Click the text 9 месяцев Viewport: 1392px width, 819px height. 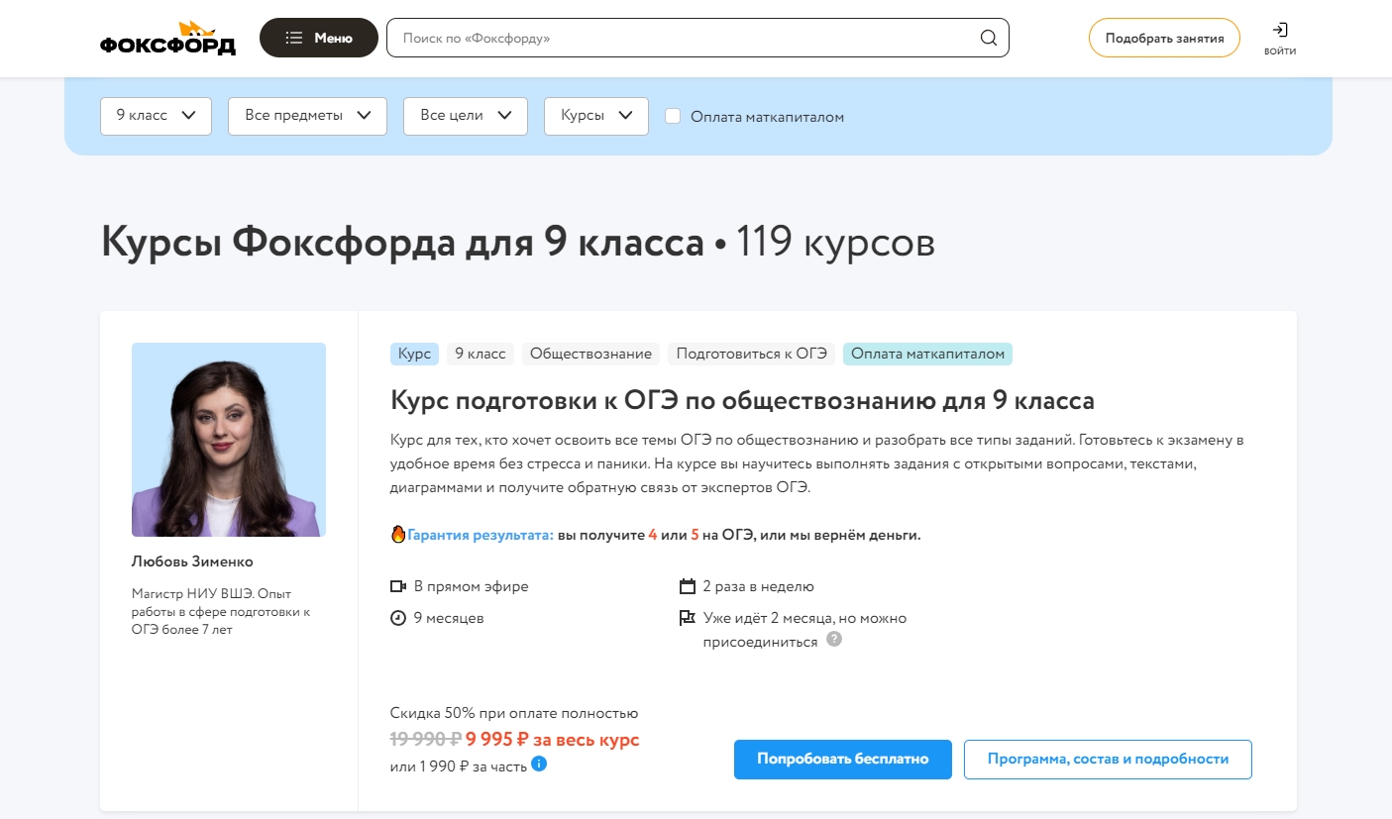pyautogui.click(x=449, y=618)
